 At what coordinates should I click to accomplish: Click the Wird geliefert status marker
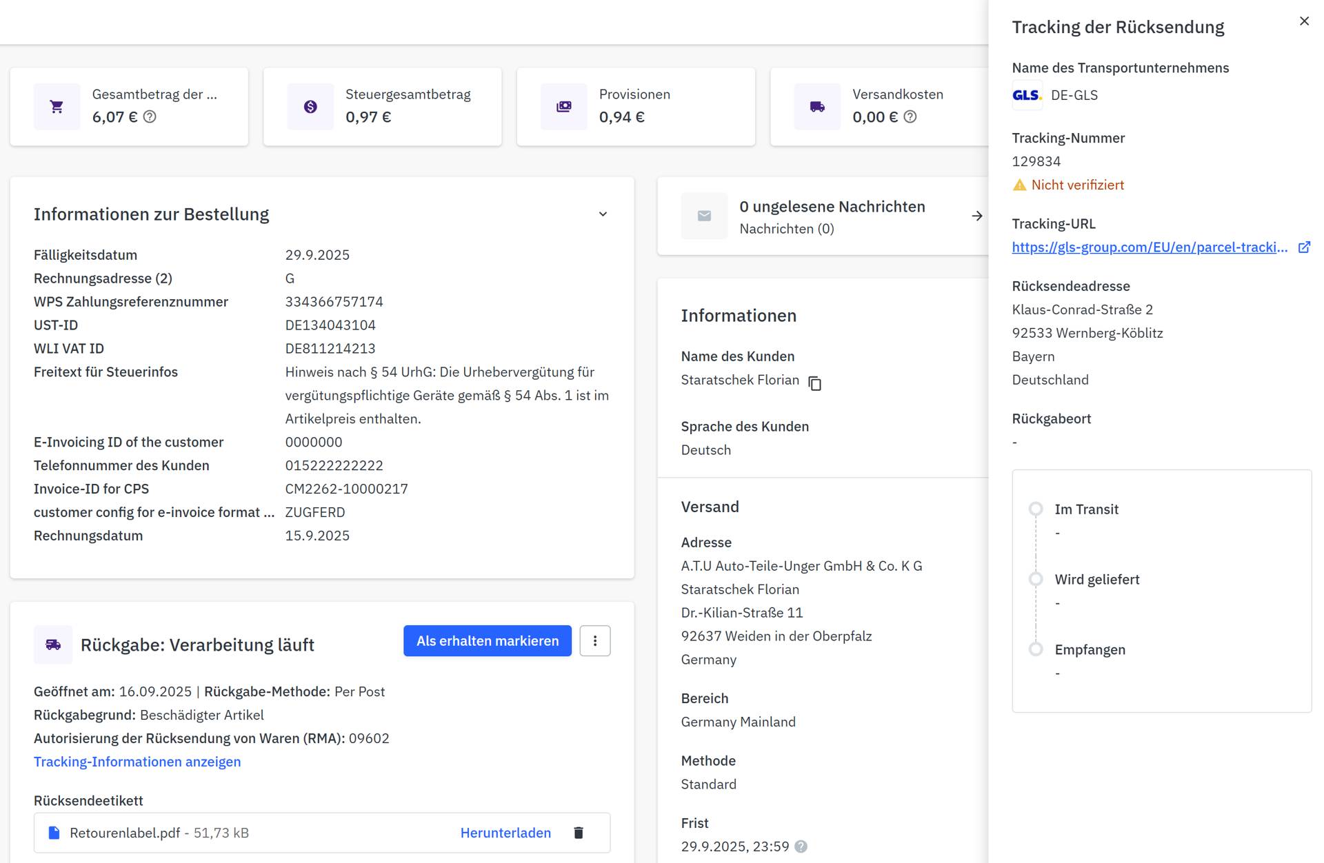pyautogui.click(x=1035, y=580)
